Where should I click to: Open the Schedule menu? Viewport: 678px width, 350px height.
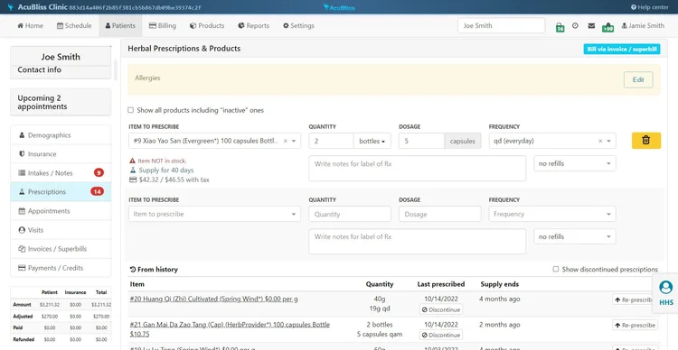click(74, 25)
